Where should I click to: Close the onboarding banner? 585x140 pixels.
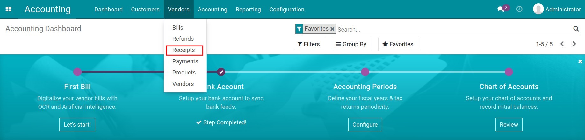click(580, 61)
